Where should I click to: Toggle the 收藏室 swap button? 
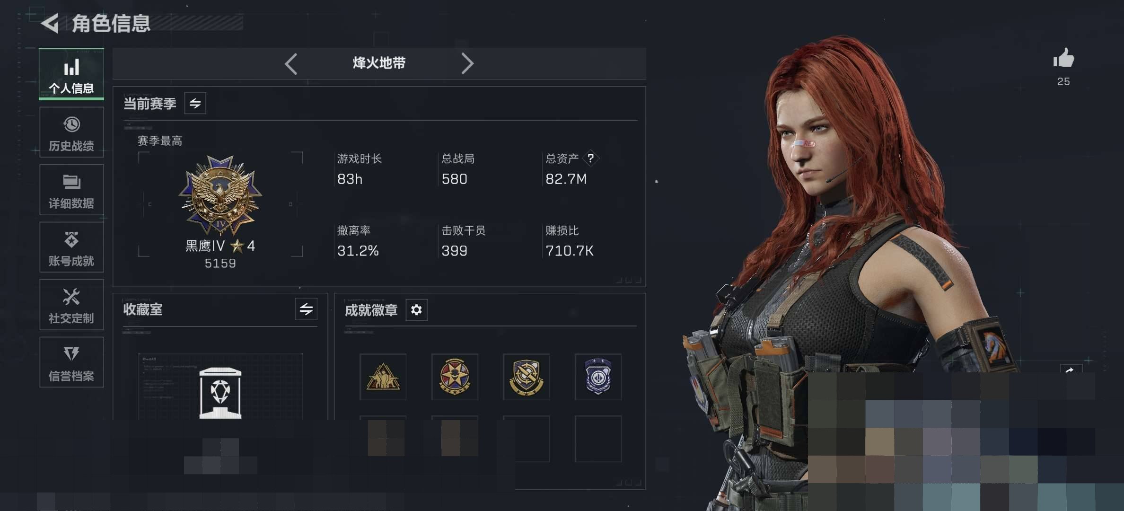tap(306, 309)
